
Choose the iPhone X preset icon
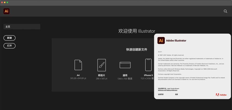click(x=148, y=65)
